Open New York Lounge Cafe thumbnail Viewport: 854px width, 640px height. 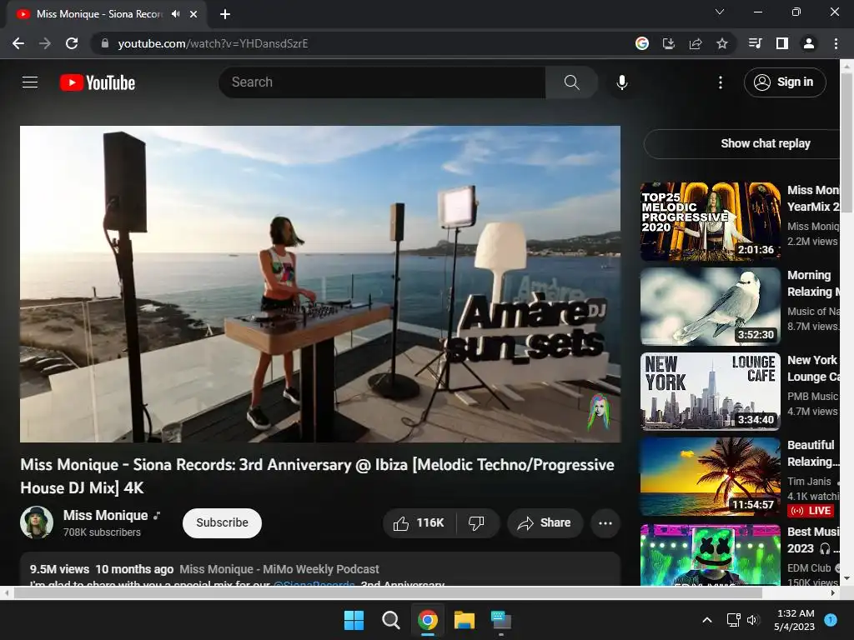(711, 392)
